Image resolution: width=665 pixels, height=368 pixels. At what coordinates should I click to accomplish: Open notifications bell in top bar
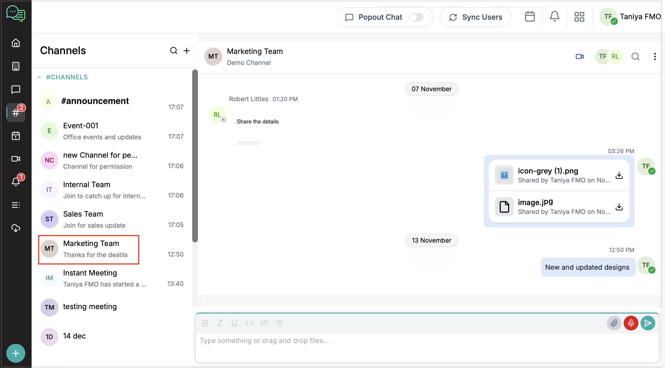[554, 17]
